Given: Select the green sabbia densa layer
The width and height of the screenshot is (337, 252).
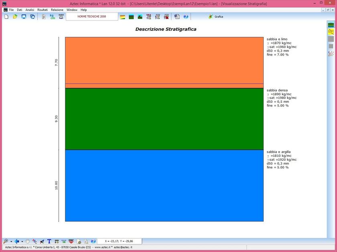Looking at the screenshot, I should (x=164, y=119).
